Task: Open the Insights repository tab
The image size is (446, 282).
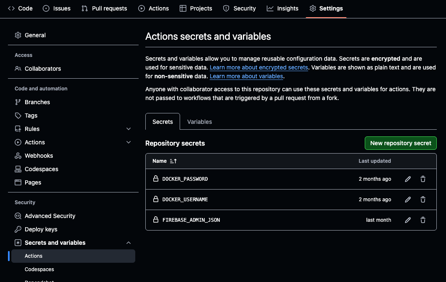Action: (283, 8)
